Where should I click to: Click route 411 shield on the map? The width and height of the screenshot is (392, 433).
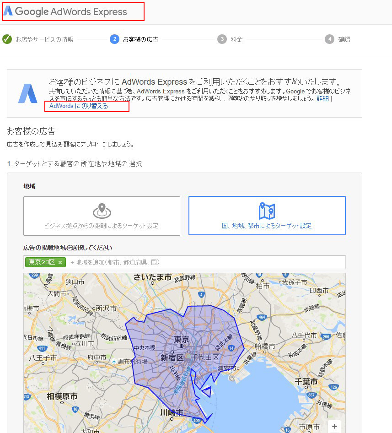coord(42,348)
